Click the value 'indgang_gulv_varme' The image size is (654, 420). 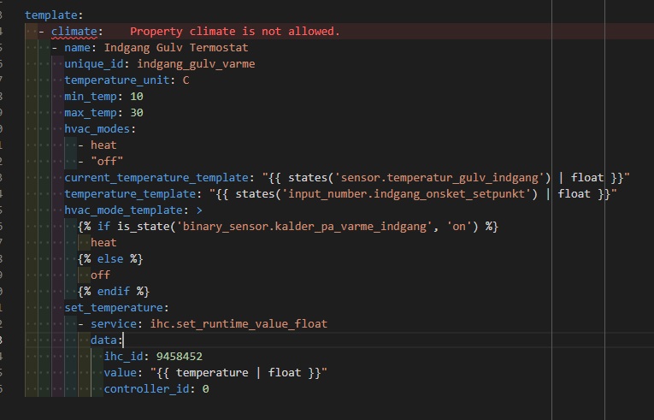(196, 64)
